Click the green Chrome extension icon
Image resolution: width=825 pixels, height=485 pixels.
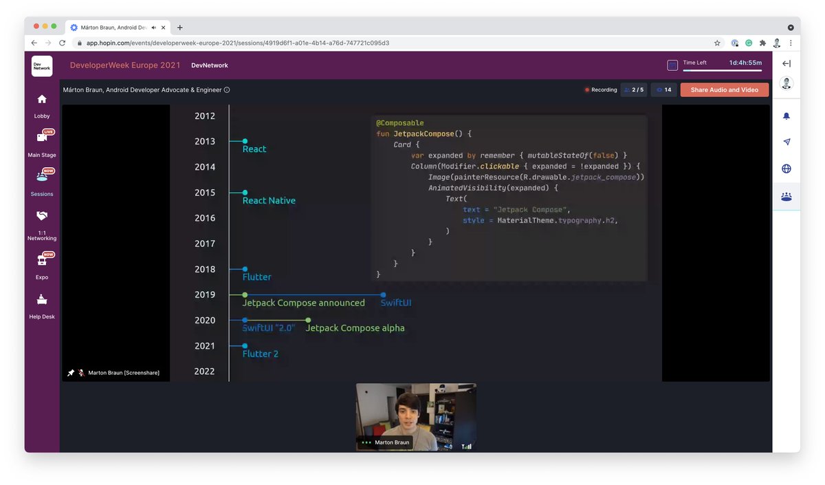coord(749,43)
